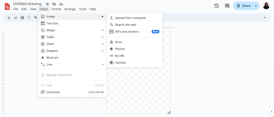Open the Share options dropdown arrow

coord(256,6)
